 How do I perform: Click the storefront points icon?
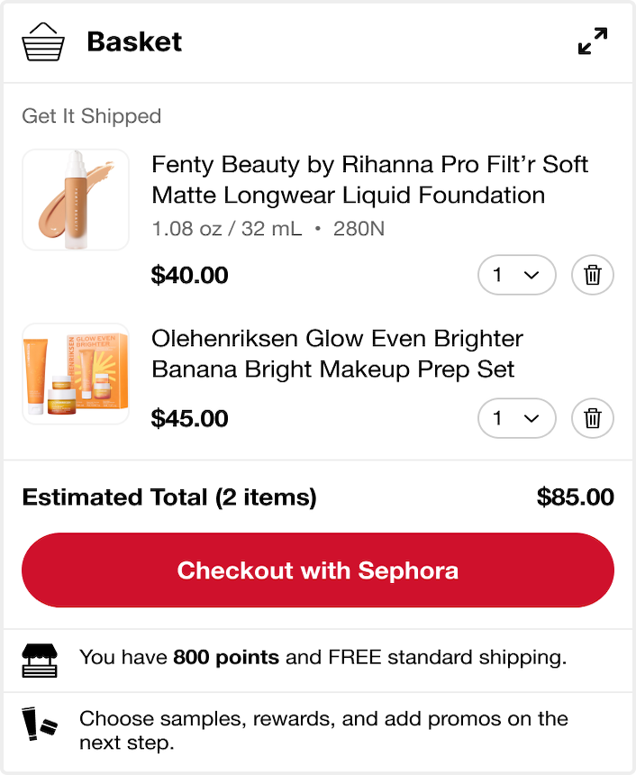coord(39,659)
